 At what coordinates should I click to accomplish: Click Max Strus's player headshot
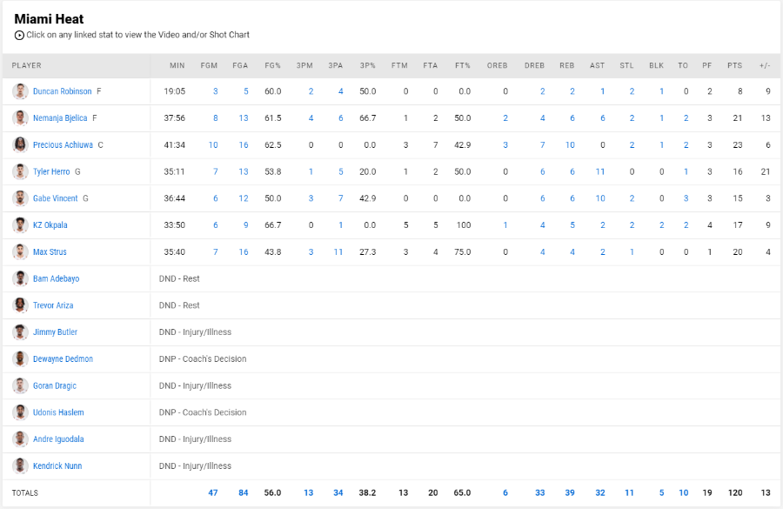tap(20, 251)
